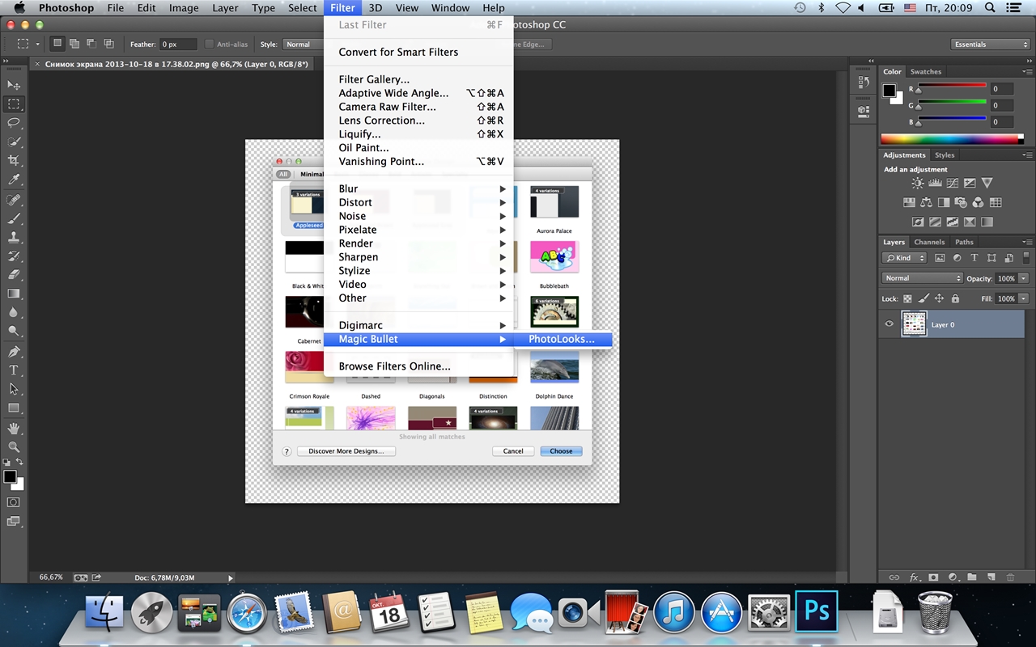1036x647 pixels.
Task: Click the Feather input field
Action: 177,44
